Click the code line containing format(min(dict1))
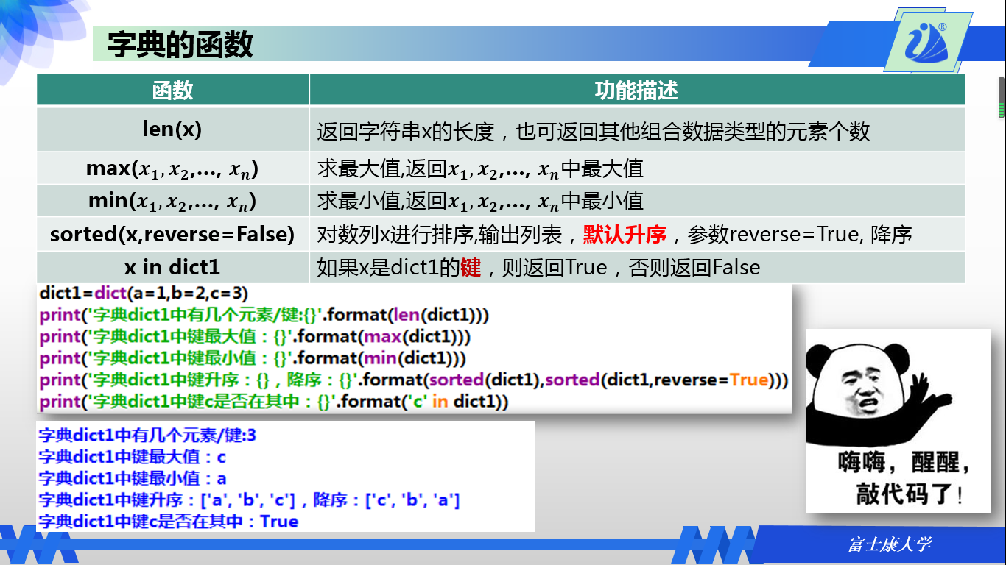The width and height of the screenshot is (1006, 565). pyautogui.click(x=253, y=358)
